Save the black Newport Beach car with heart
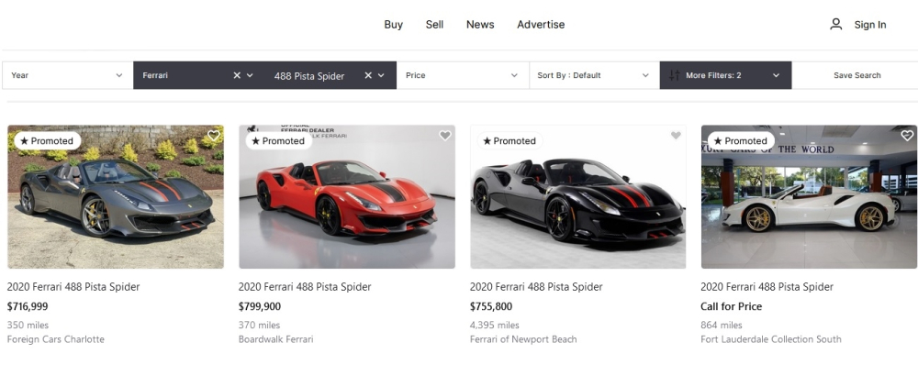918x365 pixels. click(x=676, y=136)
